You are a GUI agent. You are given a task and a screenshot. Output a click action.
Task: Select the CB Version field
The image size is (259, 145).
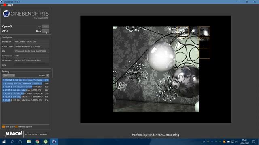pos(32,56)
